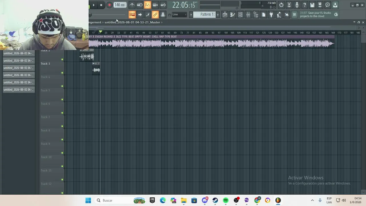Open the plugin picker plug icon
This screenshot has height=206, width=366.
coord(271,15)
